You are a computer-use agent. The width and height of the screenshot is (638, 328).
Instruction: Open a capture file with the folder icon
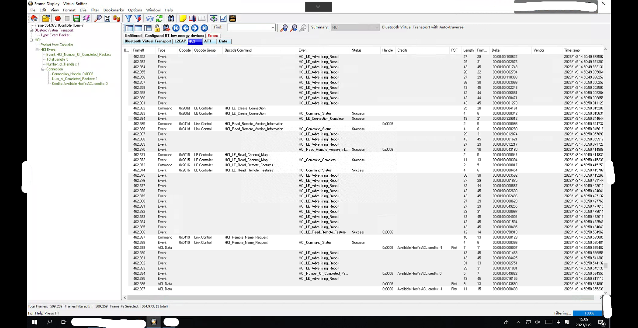pyautogui.click(x=46, y=19)
